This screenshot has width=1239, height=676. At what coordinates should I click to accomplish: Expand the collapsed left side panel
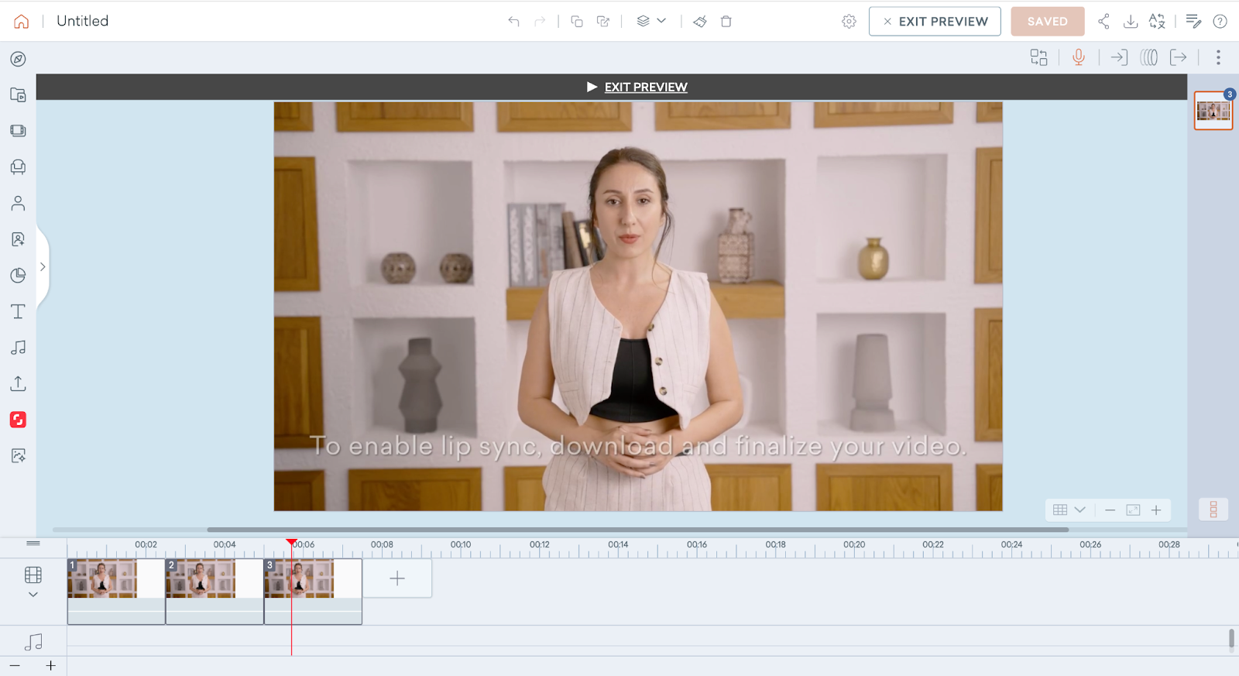(43, 267)
